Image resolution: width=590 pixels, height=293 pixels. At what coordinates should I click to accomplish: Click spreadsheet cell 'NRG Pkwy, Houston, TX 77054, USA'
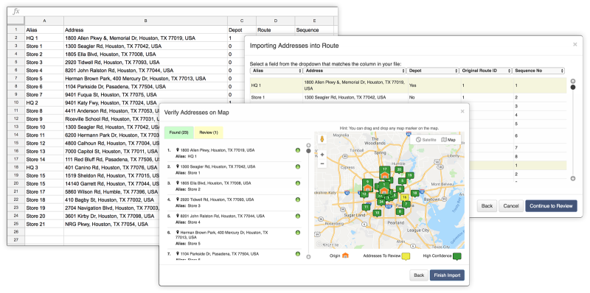point(111,225)
